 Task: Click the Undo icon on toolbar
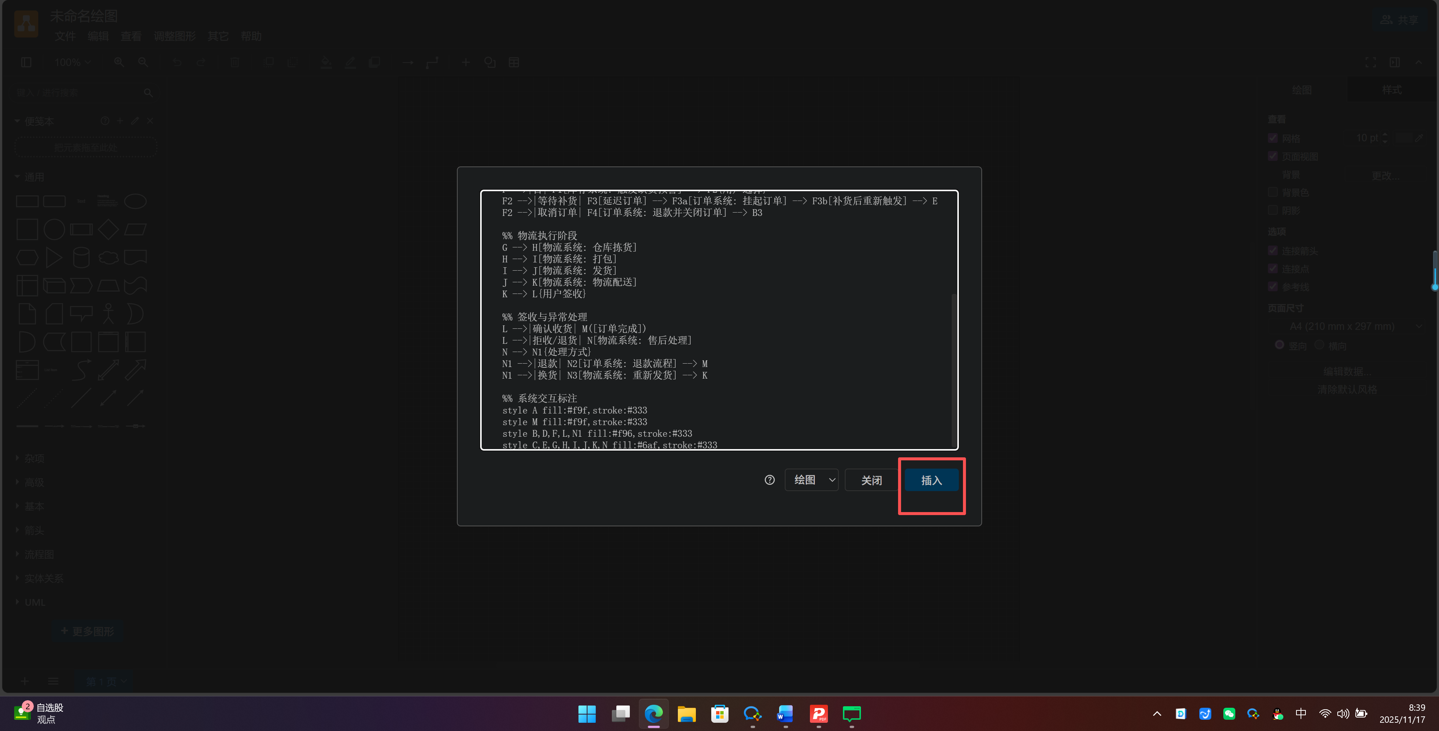coord(177,62)
